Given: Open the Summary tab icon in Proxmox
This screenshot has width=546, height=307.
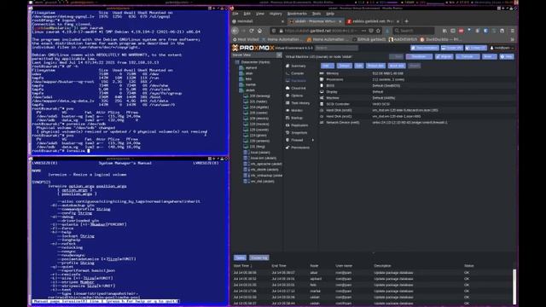Looking at the screenshot, I should pyautogui.click(x=288, y=66).
